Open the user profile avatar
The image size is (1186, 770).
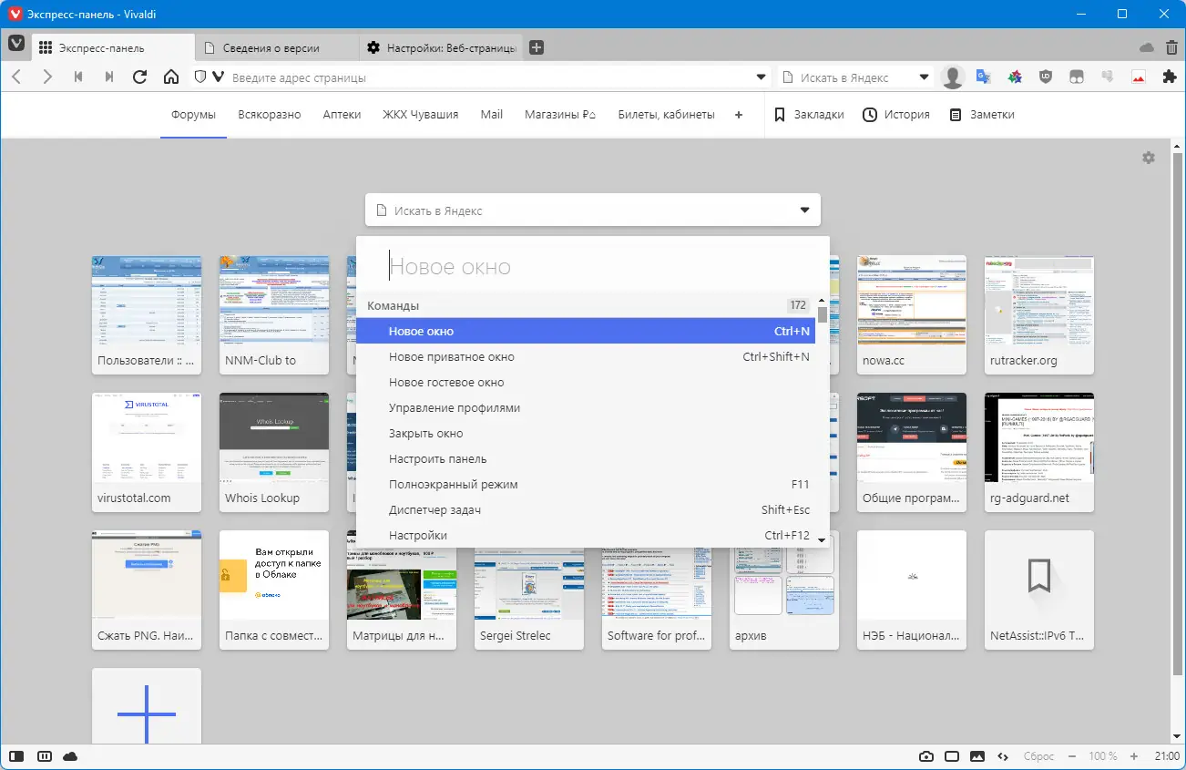[953, 77]
